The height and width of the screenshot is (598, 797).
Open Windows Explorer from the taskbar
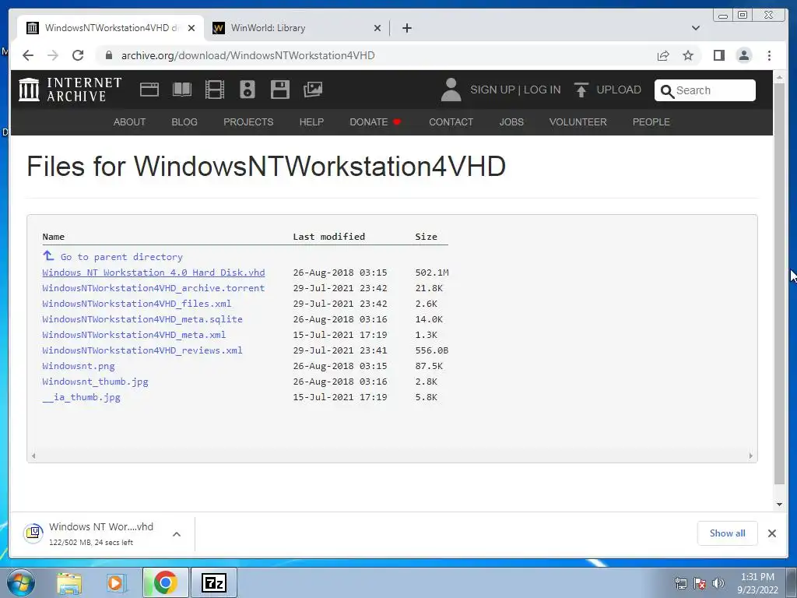tap(69, 582)
